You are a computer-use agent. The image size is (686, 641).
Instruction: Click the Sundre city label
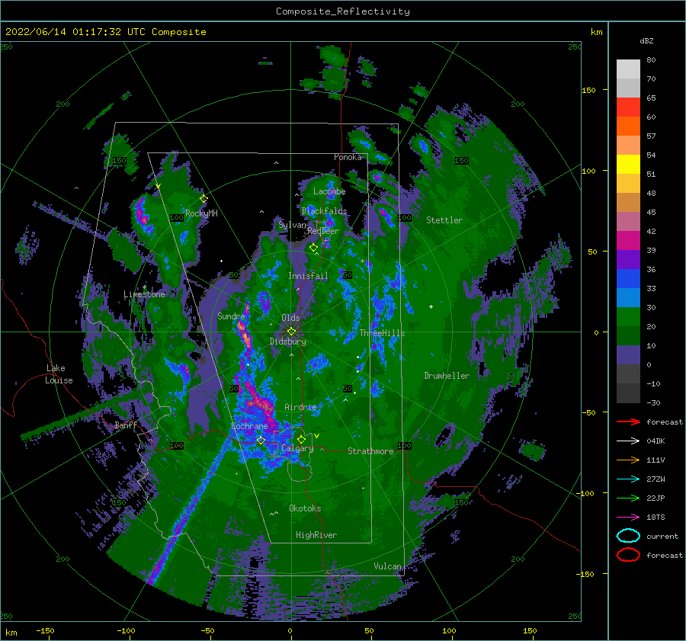pyautogui.click(x=231, y=316)
